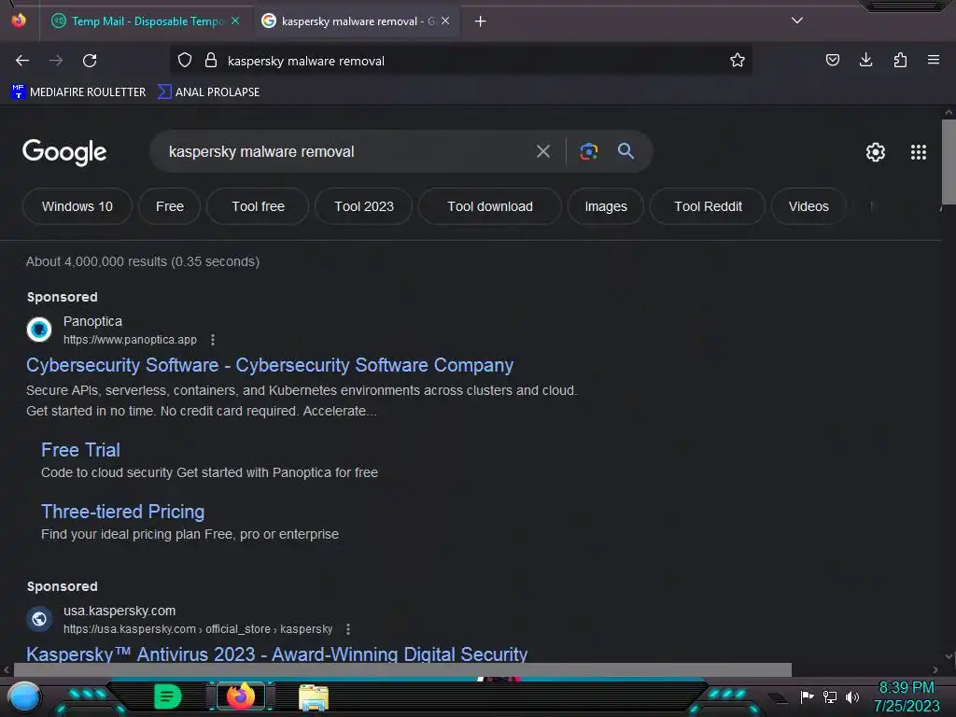Screen dimensions: 956x717
Task: Open the extensions puzzle icon
Action: (900, 60)
